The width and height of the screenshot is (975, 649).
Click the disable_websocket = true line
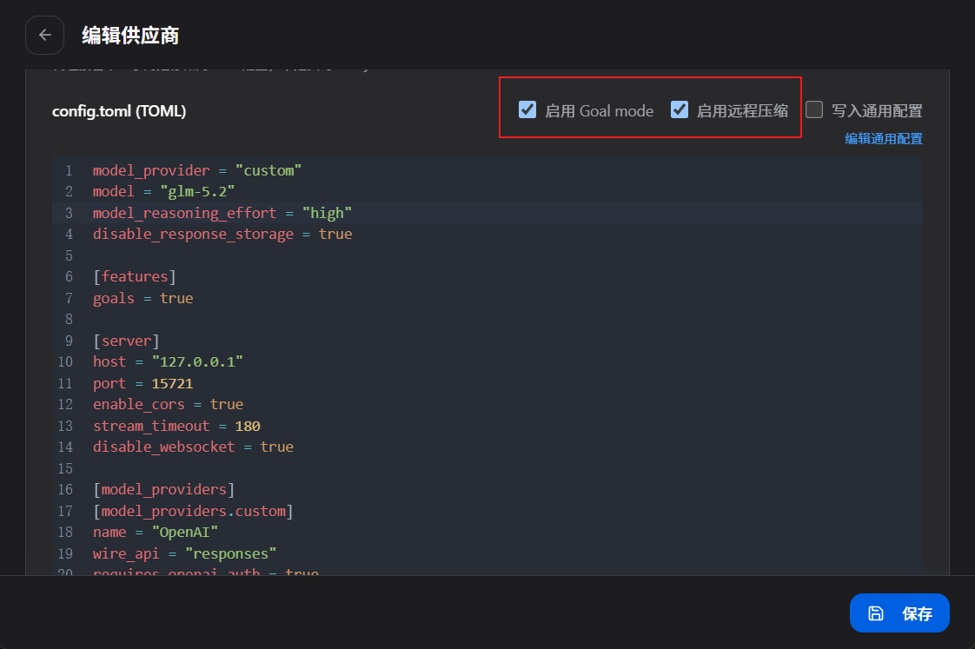[194, 447]
